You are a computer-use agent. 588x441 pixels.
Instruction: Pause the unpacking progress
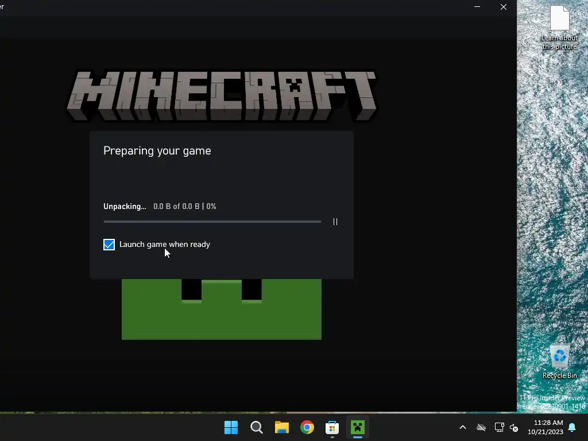coord(335,222)
